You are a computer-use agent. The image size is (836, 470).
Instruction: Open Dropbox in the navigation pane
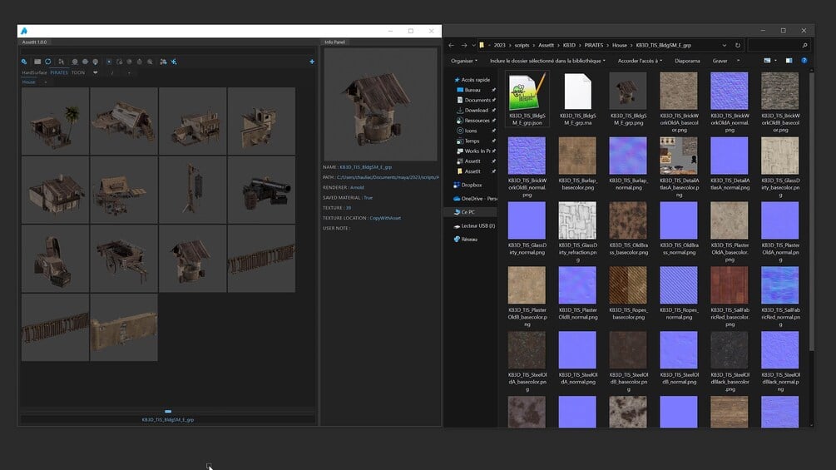point(472,185)
